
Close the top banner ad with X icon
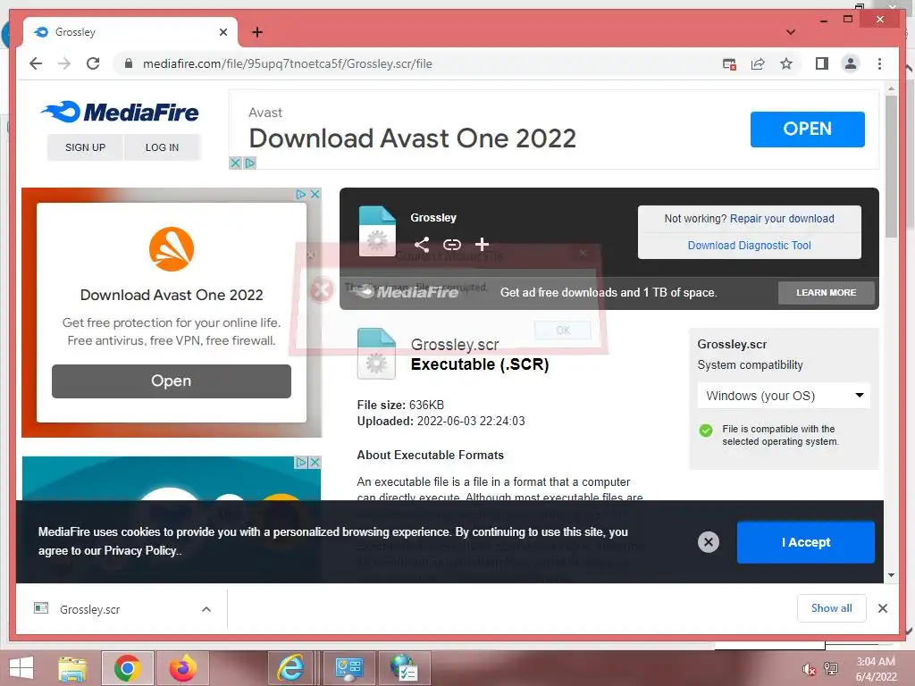pyautogui.click(x=235, y=163)
